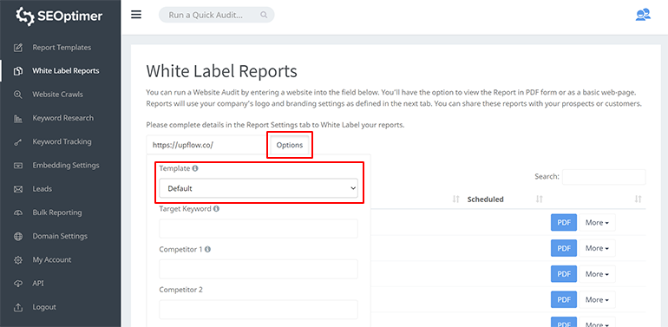Sort by the Scheduled column arrows
668x327 pixels.
pyautogui.click(x=539, y=199)
